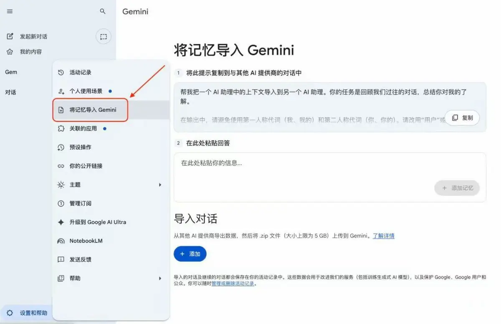501x324 pixels.
Task: Click the new chat pencil icon
Action: click(x=10, y=36)
